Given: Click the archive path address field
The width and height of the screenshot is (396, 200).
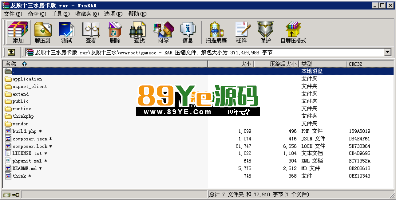Looking at the screenshot, I should pos(204,52).
